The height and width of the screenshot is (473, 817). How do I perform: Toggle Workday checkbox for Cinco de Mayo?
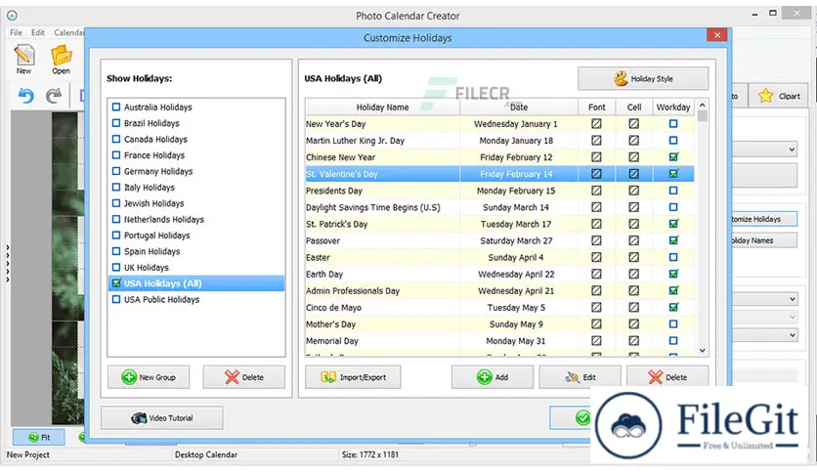tap(673, 307)
